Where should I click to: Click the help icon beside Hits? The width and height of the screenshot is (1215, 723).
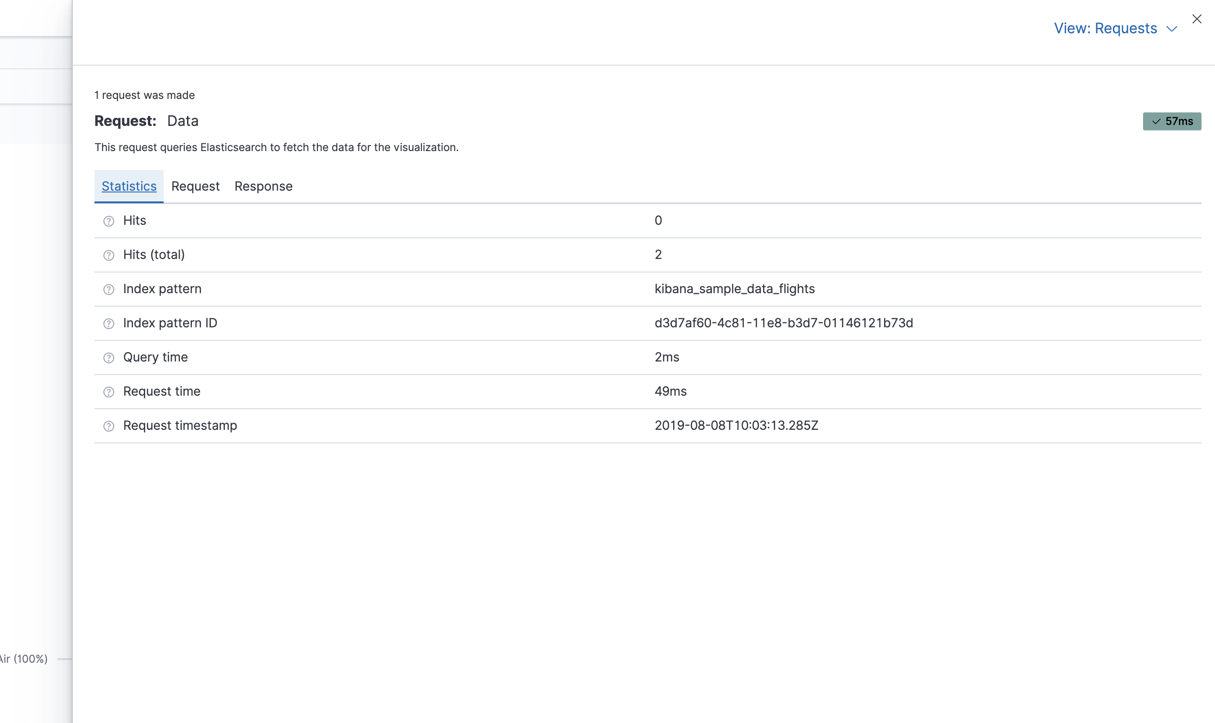pyautogui.click(x=109, y=221)
